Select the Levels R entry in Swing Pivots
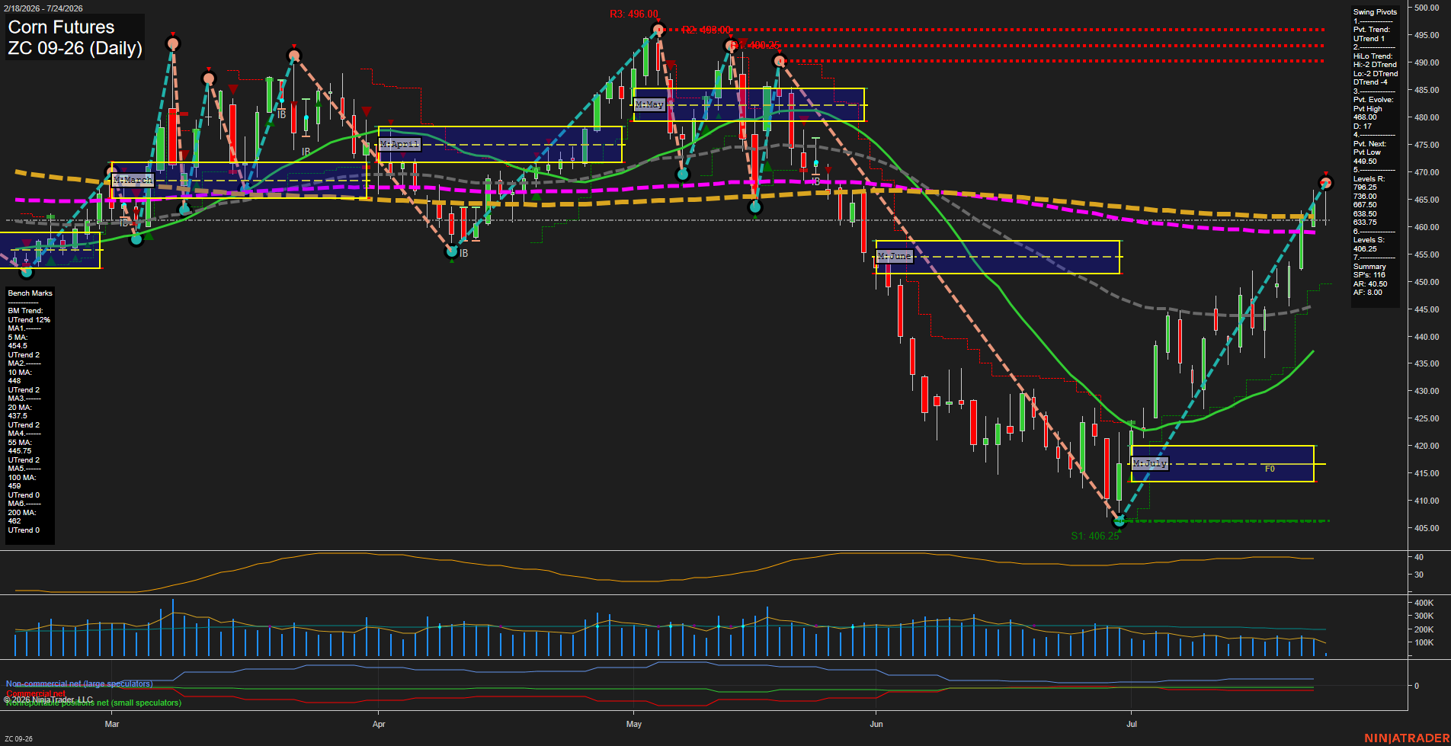The image size is (1451, 746). coord(1369,179)
